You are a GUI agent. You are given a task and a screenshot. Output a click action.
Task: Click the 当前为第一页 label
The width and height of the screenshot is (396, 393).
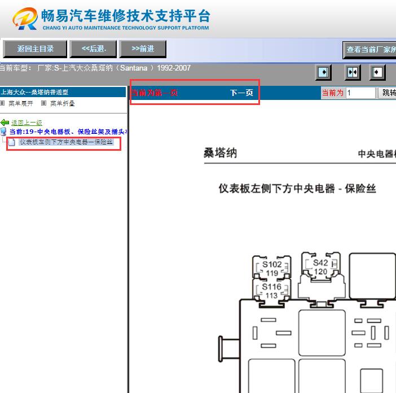pos(154,93)
